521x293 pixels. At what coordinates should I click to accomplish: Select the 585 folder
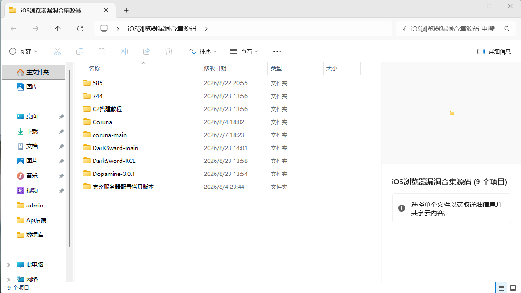[x=97, y=83]
